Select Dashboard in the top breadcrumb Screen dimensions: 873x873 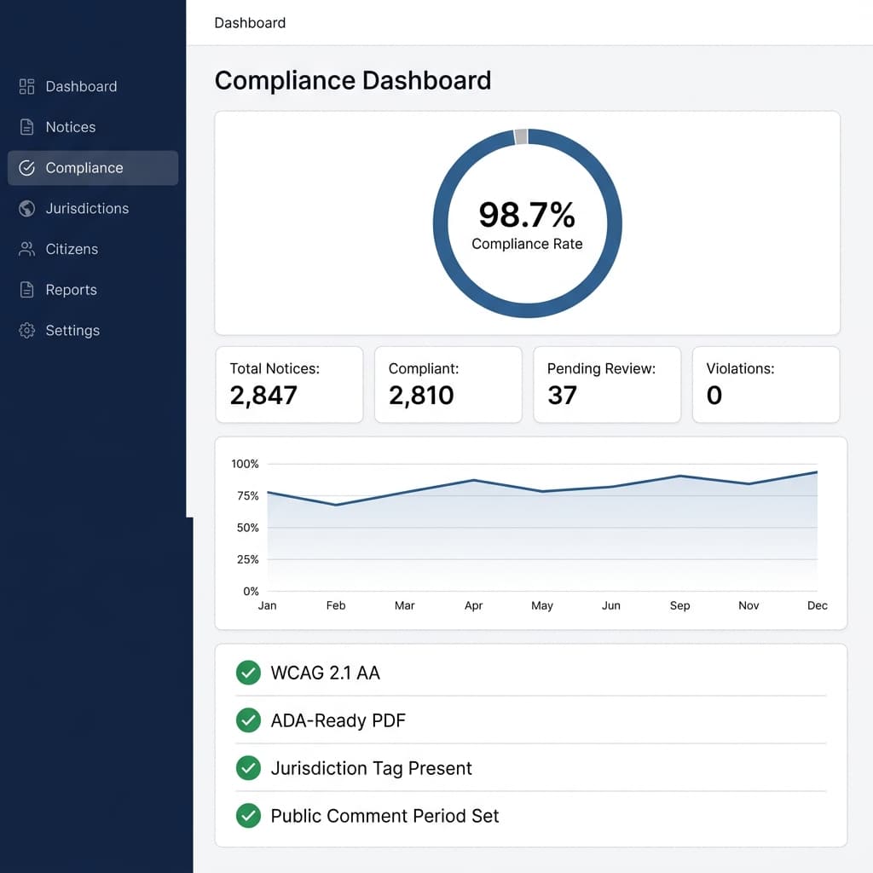click(250, 23)
